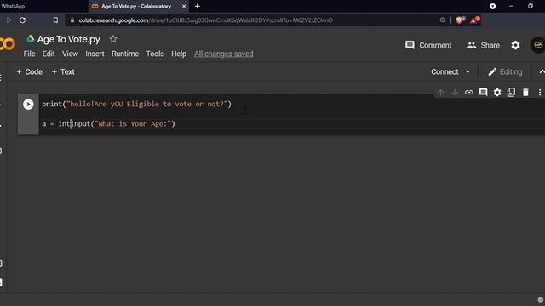
Task: Open more cell actions menu
Action: click(539, 93)
